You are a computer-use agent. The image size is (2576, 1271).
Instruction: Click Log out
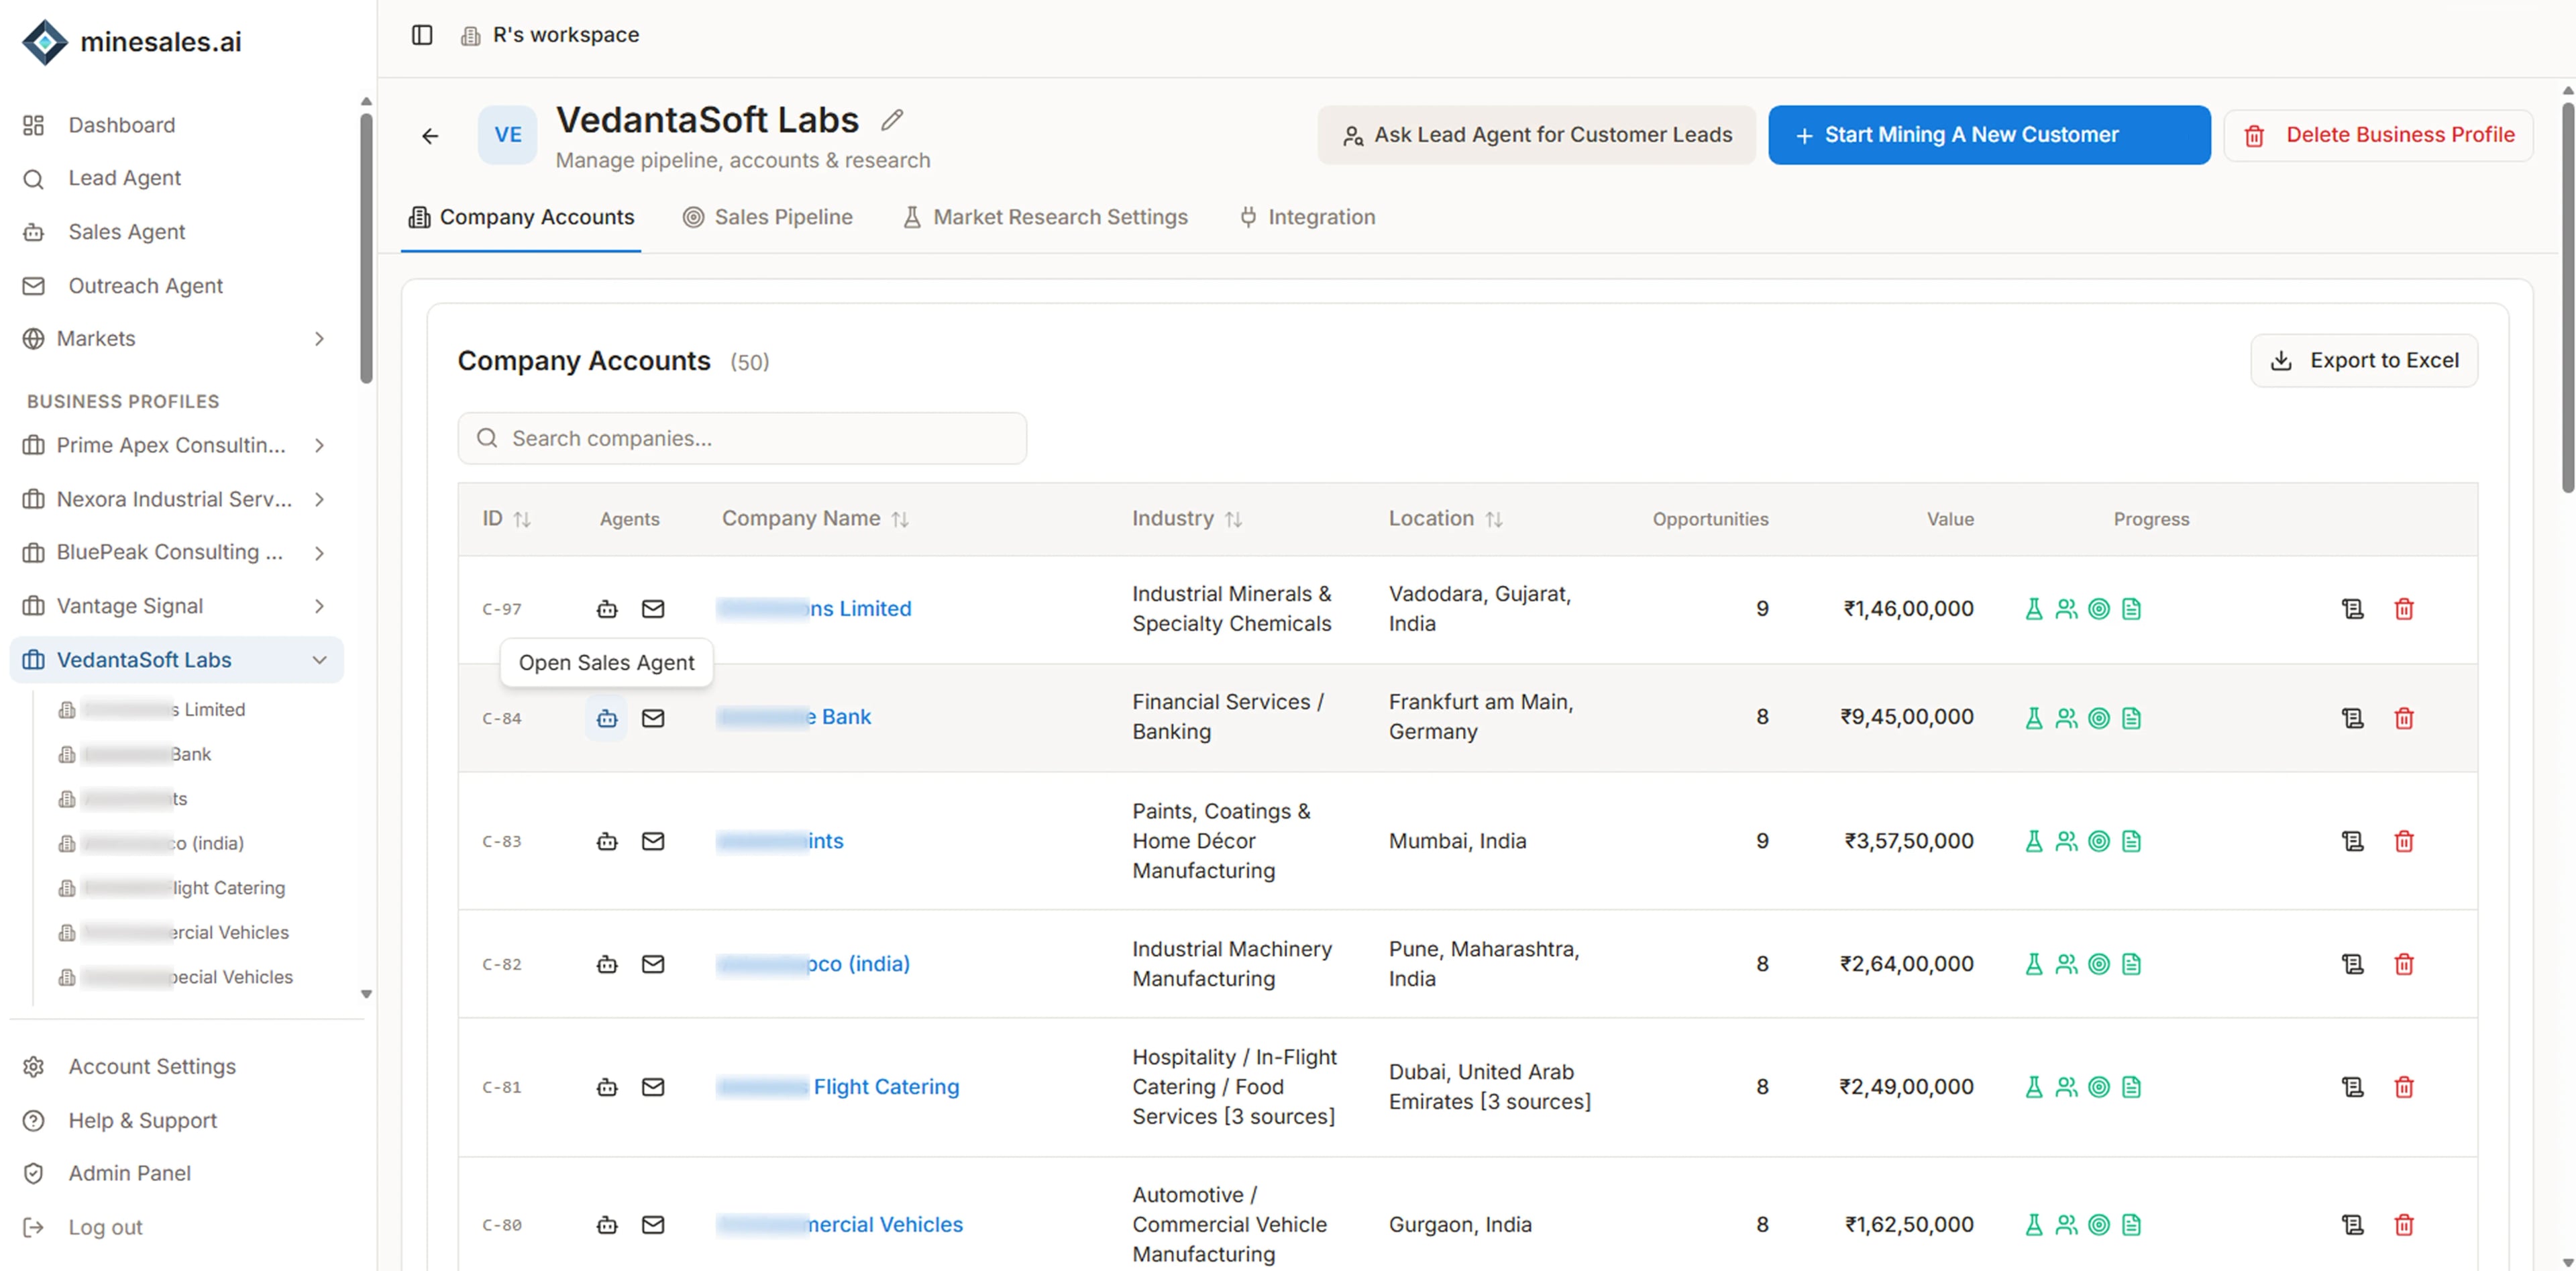[x=105, y=1227]
